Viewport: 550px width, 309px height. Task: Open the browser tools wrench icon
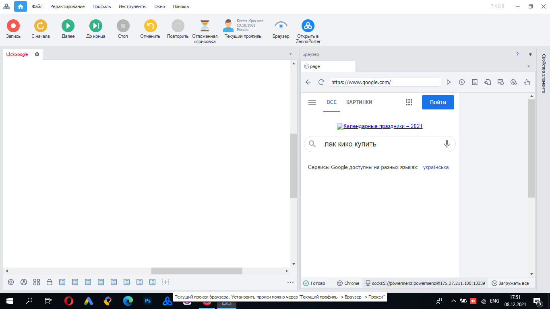488,82
